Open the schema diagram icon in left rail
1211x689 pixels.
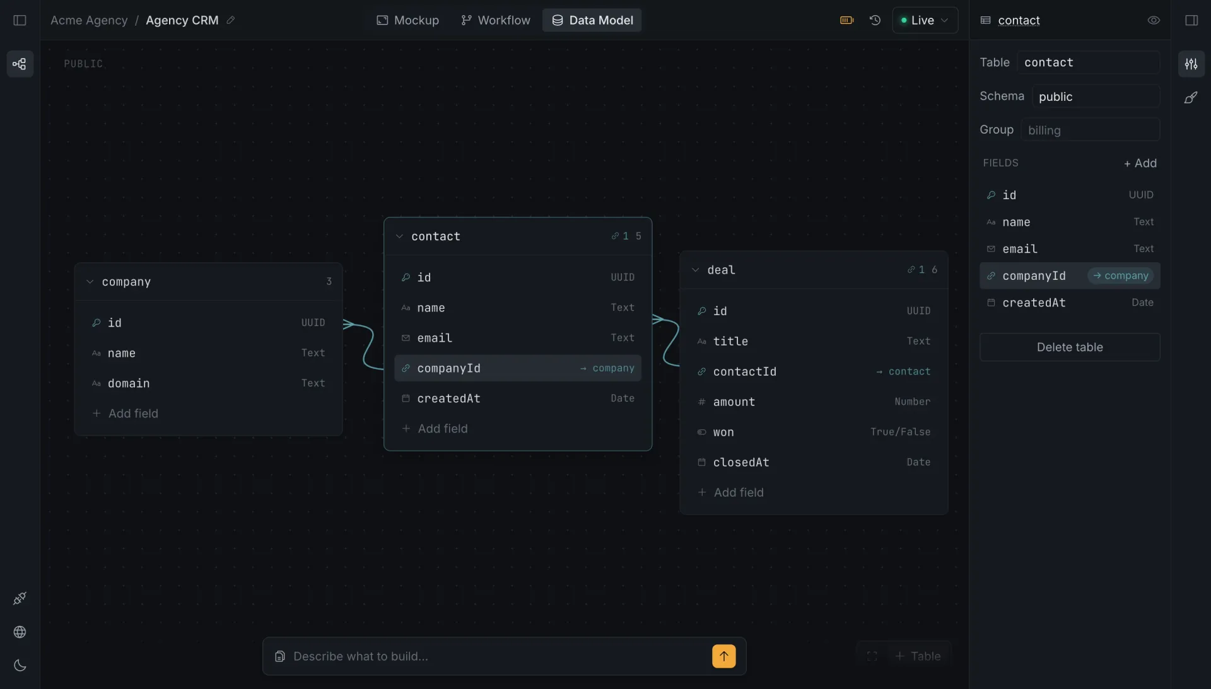click(x=20, y=64)
